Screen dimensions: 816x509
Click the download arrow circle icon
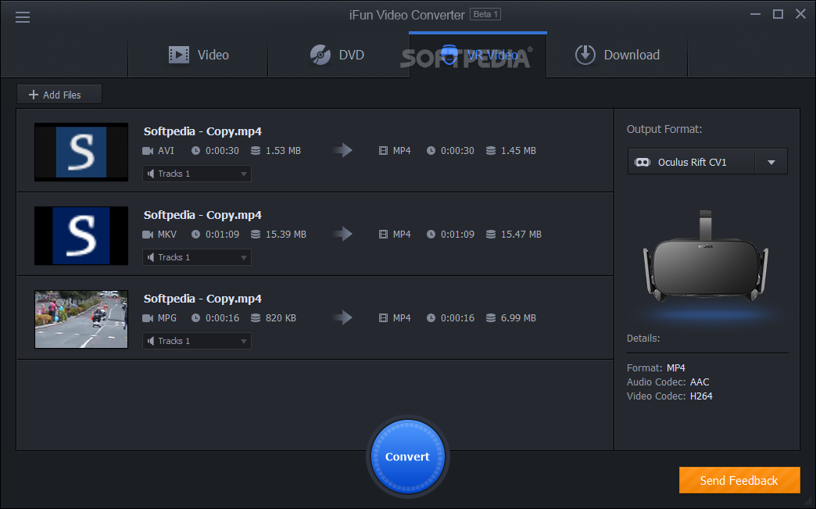pos(585,55)
